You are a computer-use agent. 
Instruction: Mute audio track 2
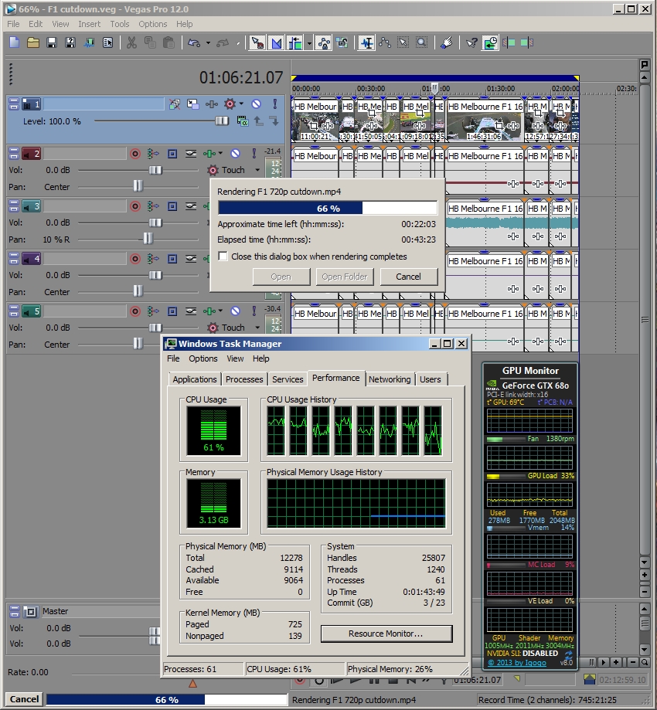point(235,154)
